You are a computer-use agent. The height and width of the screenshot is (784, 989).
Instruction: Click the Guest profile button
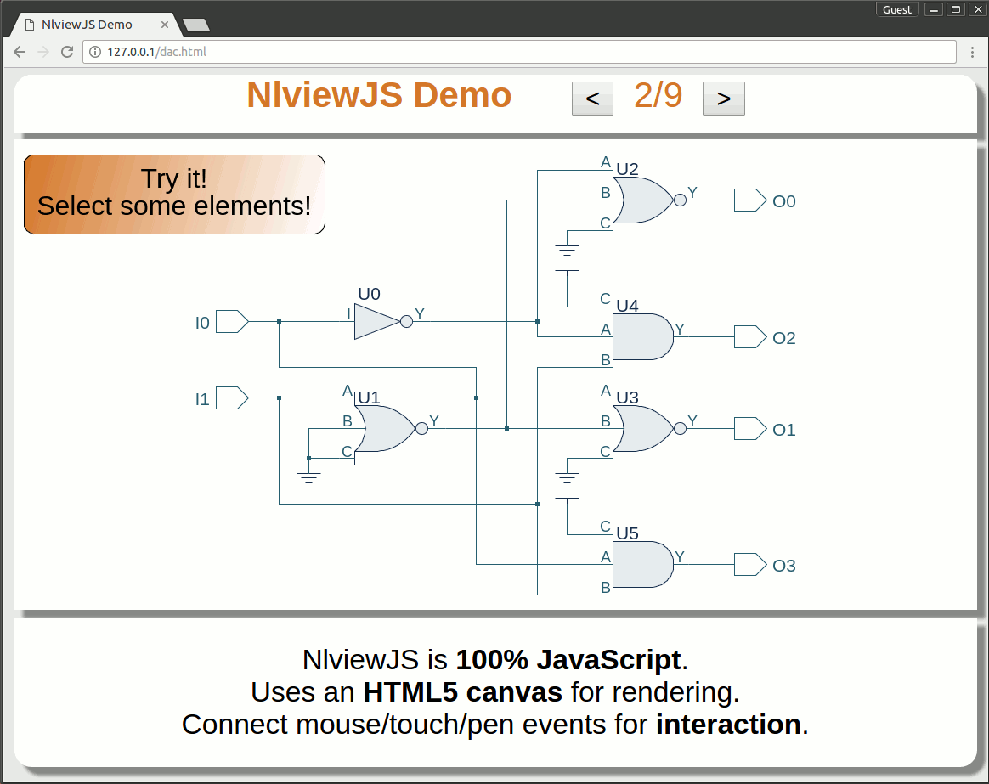tap(897, 9)
